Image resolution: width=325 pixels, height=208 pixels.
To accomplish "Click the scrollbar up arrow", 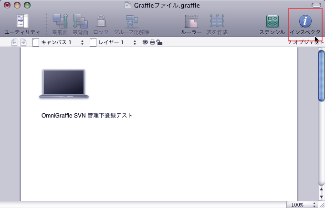I will (x=322, y=189).
